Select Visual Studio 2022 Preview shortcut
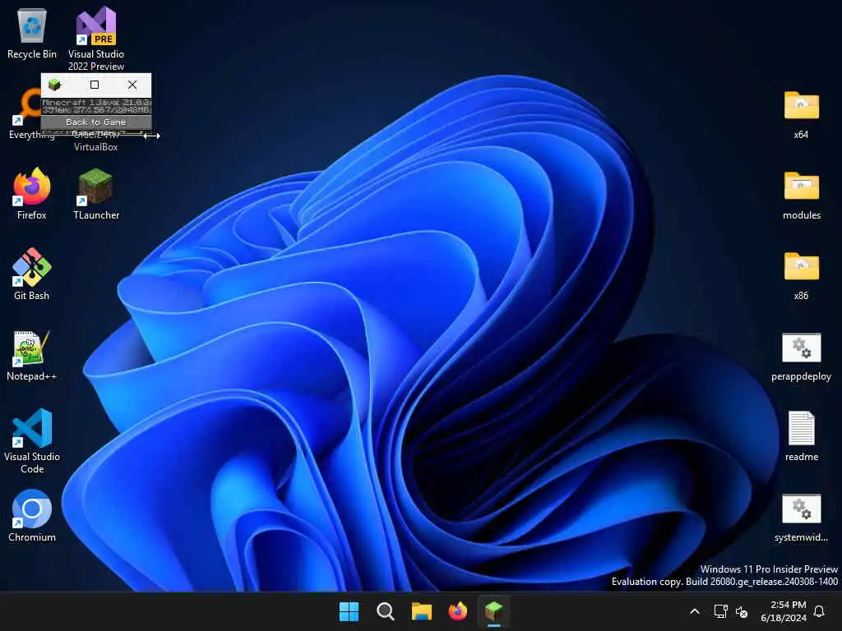 pyautogui.click(x=96, y=39)
